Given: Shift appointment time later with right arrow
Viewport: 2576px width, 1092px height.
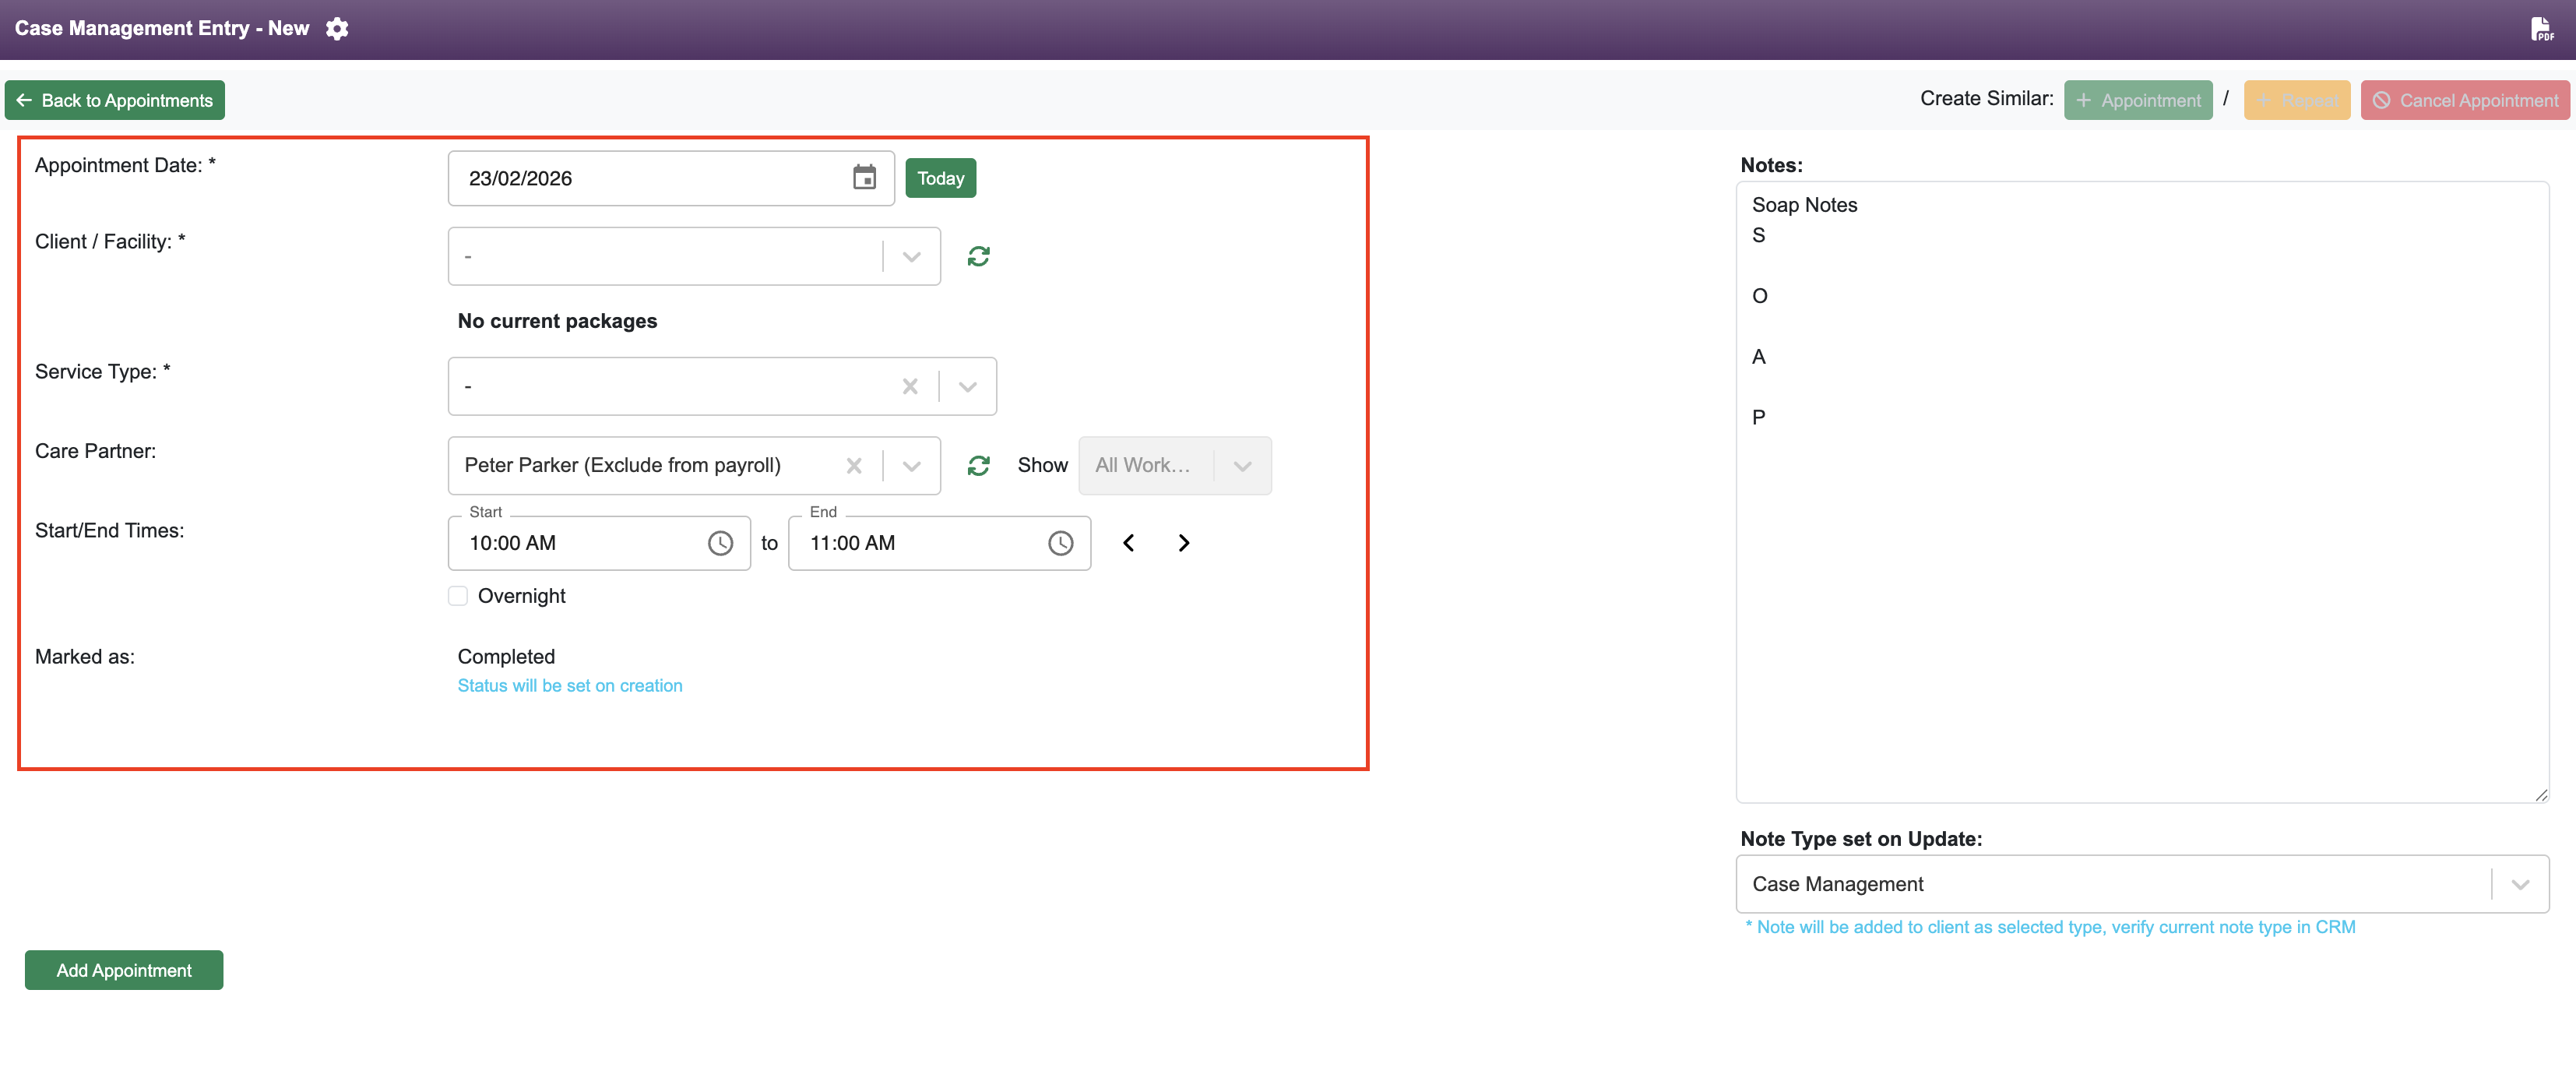Looking at the screenshot, I should click(1184, 542).
